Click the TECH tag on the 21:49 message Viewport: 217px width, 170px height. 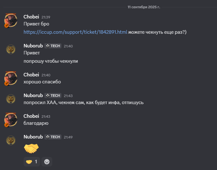click(53, 137)
